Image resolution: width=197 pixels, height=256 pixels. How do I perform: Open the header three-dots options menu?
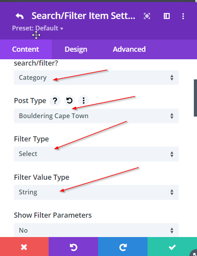pos(183,16)
